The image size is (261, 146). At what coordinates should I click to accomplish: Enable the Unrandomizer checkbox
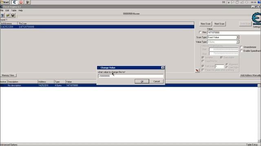(241, 47)
